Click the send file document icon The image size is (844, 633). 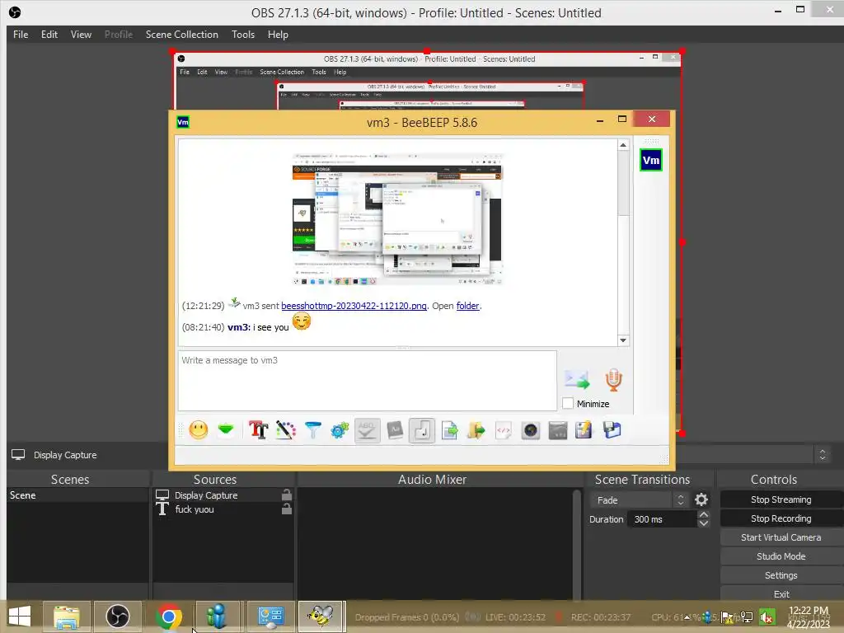449,430
